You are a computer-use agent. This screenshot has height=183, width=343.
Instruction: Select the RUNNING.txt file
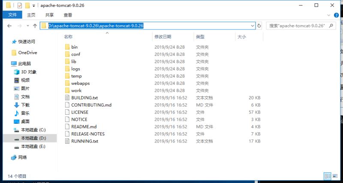pos(84,141)
